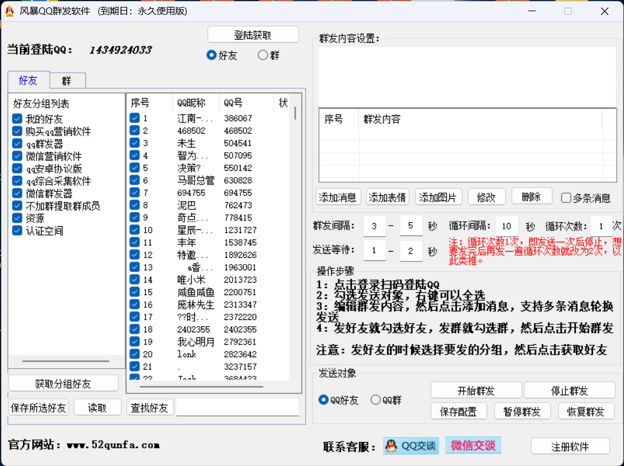Click the 序号 column header in friend list
Image resolution: width=624 pixels, height=466 pixels.
pyautogui.click(x=150, y=103)
